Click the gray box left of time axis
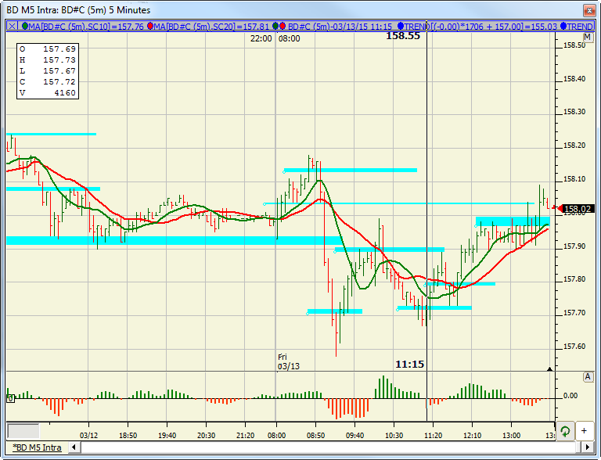 (x=23, y=431)
